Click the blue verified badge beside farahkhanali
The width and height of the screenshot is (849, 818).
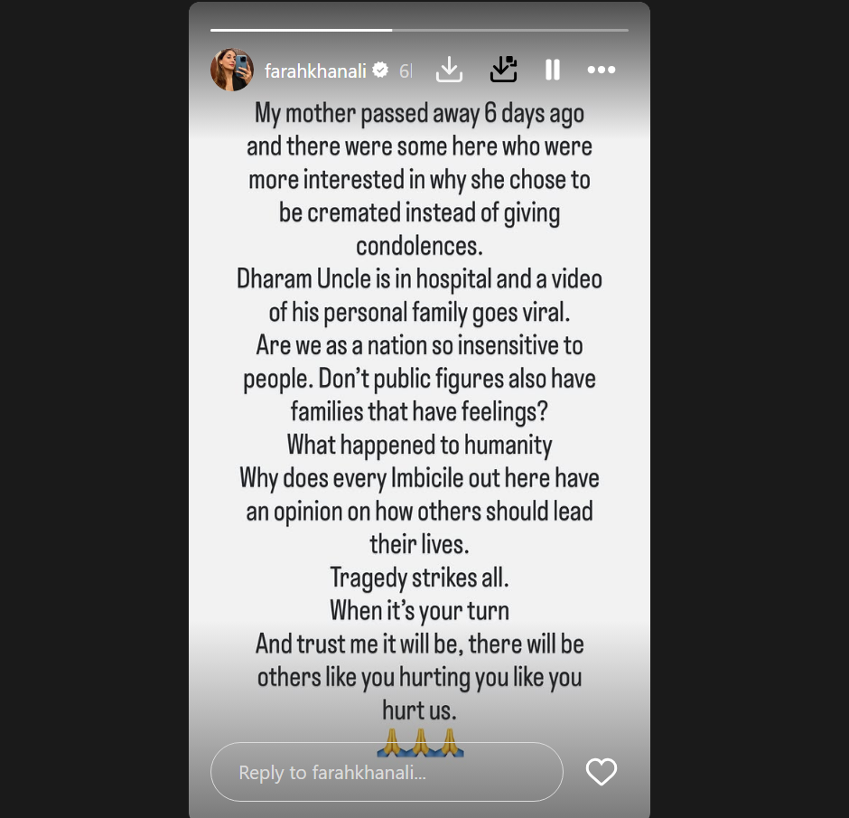(380, 70)
